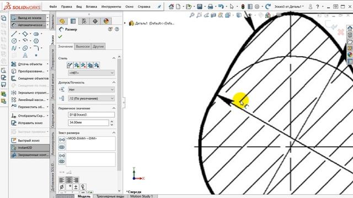
Task: Open the style dropdown showing <НЕТ>
Action: [x=91, y=73]
